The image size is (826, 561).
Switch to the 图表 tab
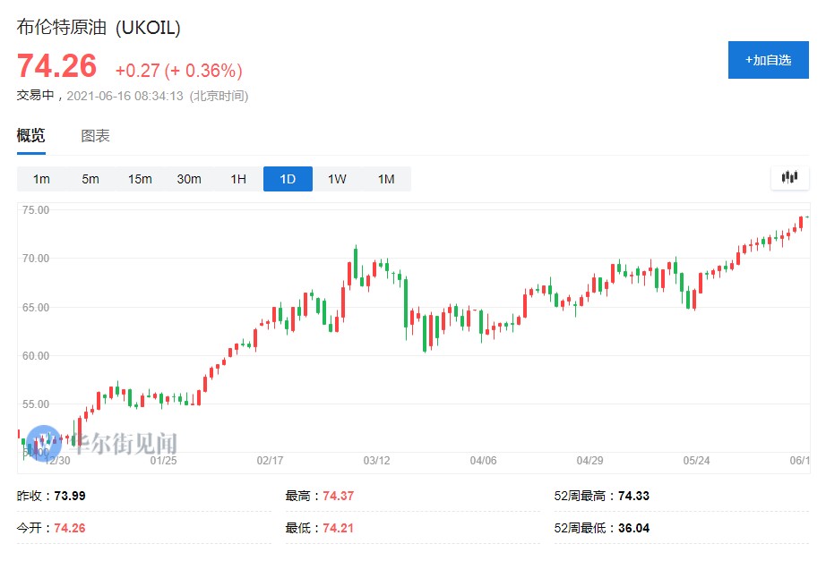tap(96, 136)
